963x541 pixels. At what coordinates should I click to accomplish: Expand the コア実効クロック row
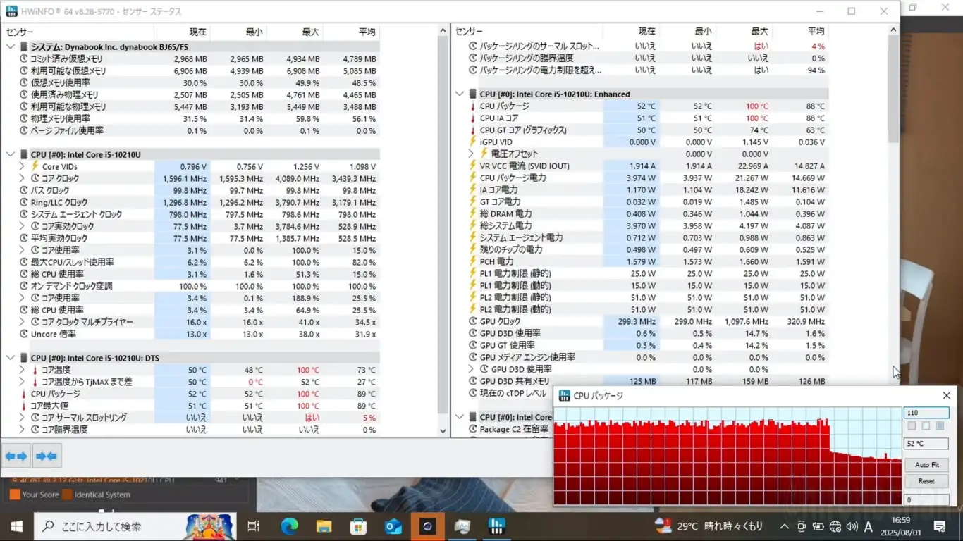pos(23,226)
